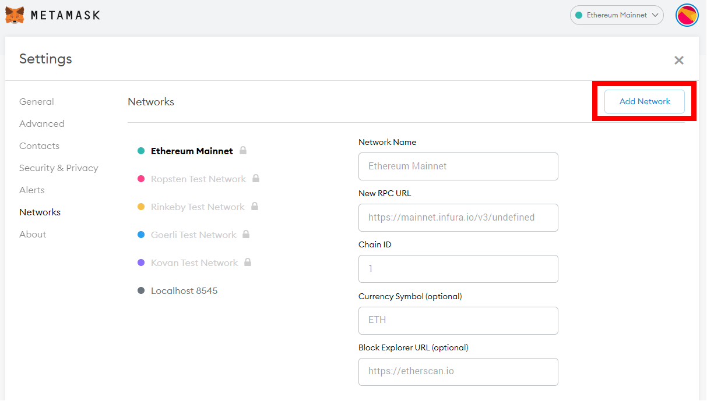Click the Network Name input field

458,166
